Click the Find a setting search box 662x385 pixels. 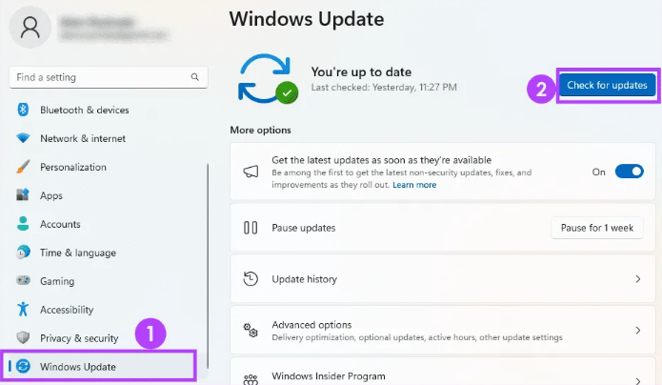click(x=109, y=77)
